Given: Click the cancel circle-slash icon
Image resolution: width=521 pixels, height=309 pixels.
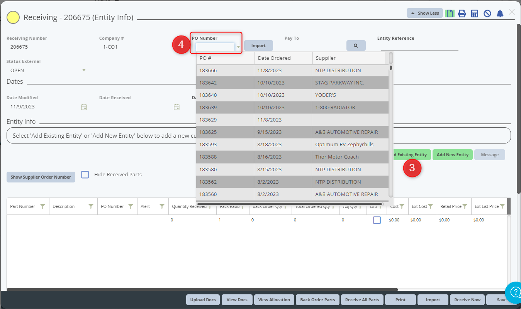Looking at the screenshot, I should click(487, 14).
